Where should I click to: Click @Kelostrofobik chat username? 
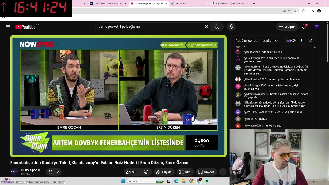(253, 126)
